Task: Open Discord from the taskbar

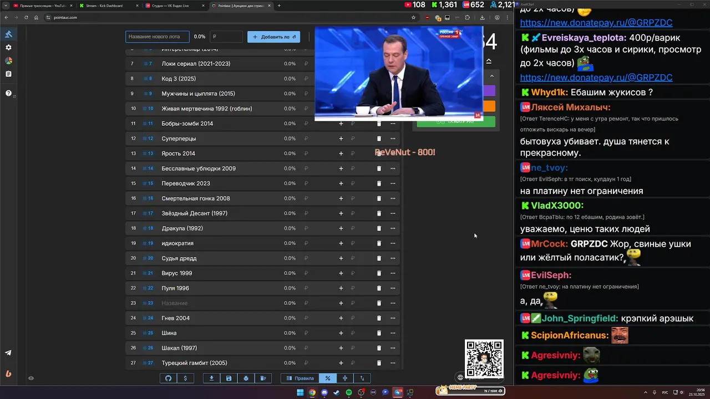Action: [x=324, y=392]
